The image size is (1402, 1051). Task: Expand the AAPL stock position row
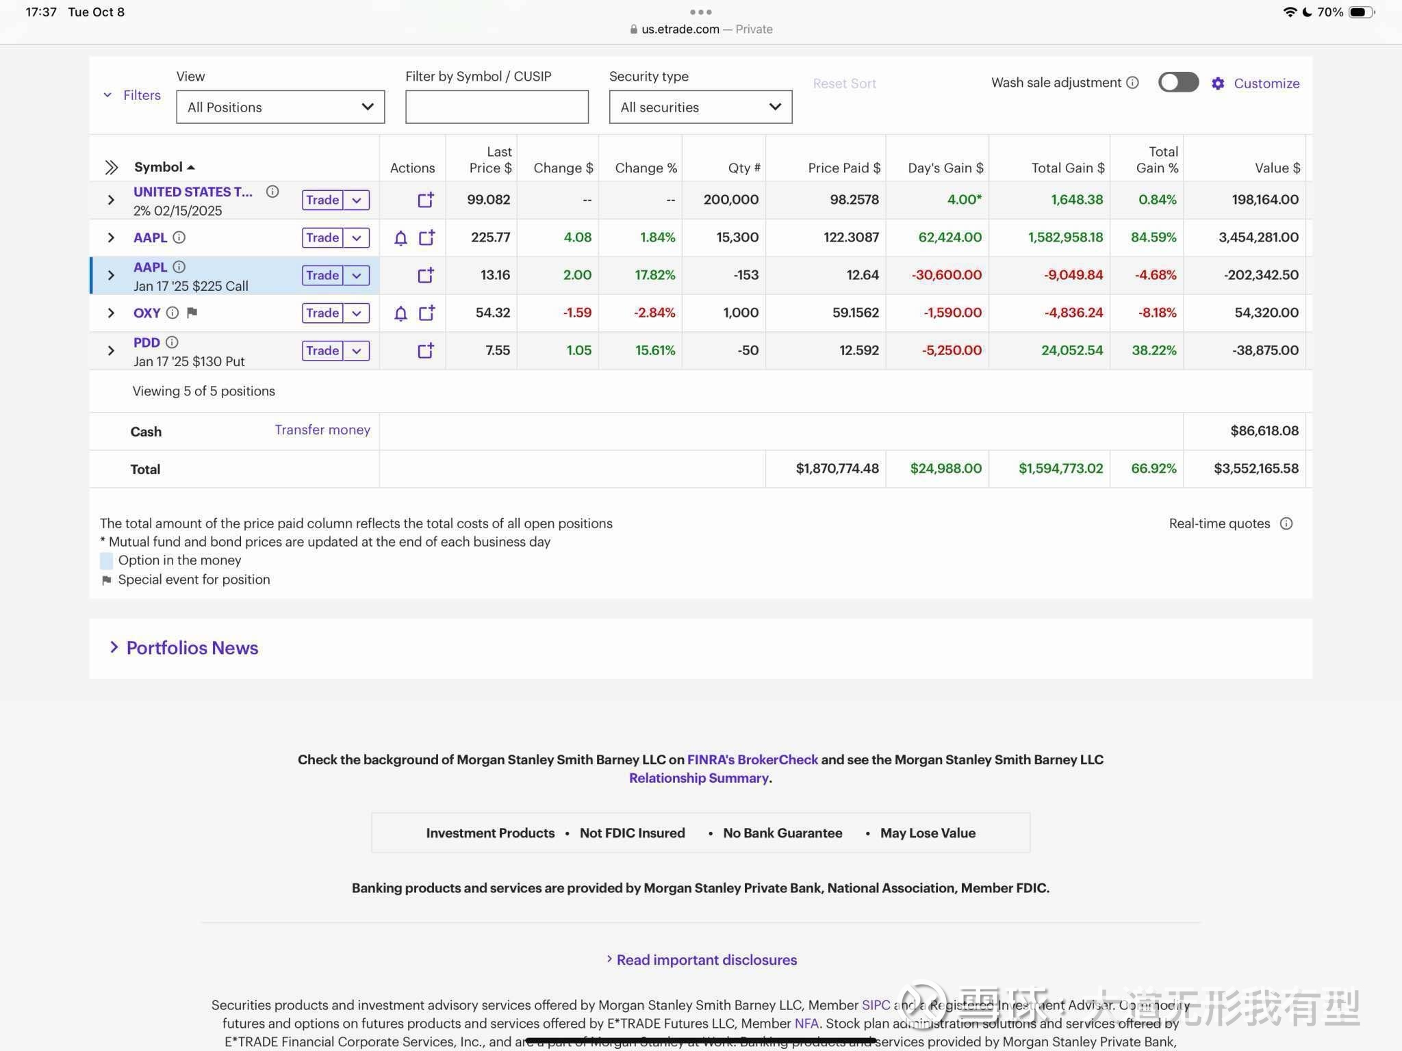111,237
